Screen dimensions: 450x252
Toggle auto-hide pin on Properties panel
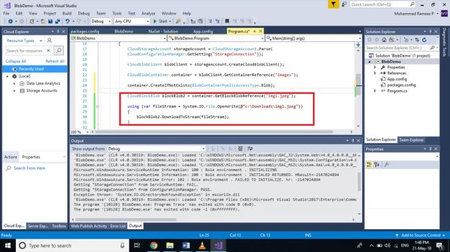click(x=430, y=149)
